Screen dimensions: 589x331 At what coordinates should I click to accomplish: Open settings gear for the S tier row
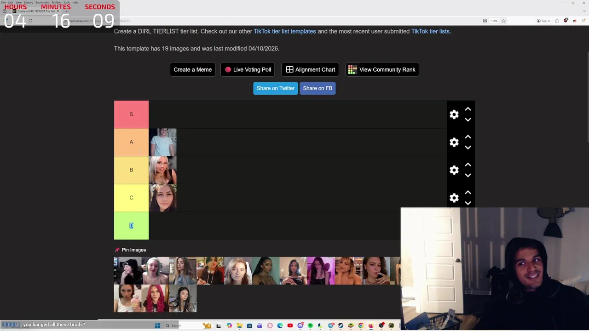tap(454, 114)
